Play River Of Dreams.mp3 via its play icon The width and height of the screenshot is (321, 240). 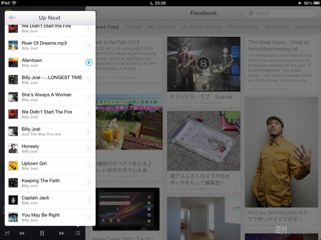pyautogui.click(x=89, y=45)
